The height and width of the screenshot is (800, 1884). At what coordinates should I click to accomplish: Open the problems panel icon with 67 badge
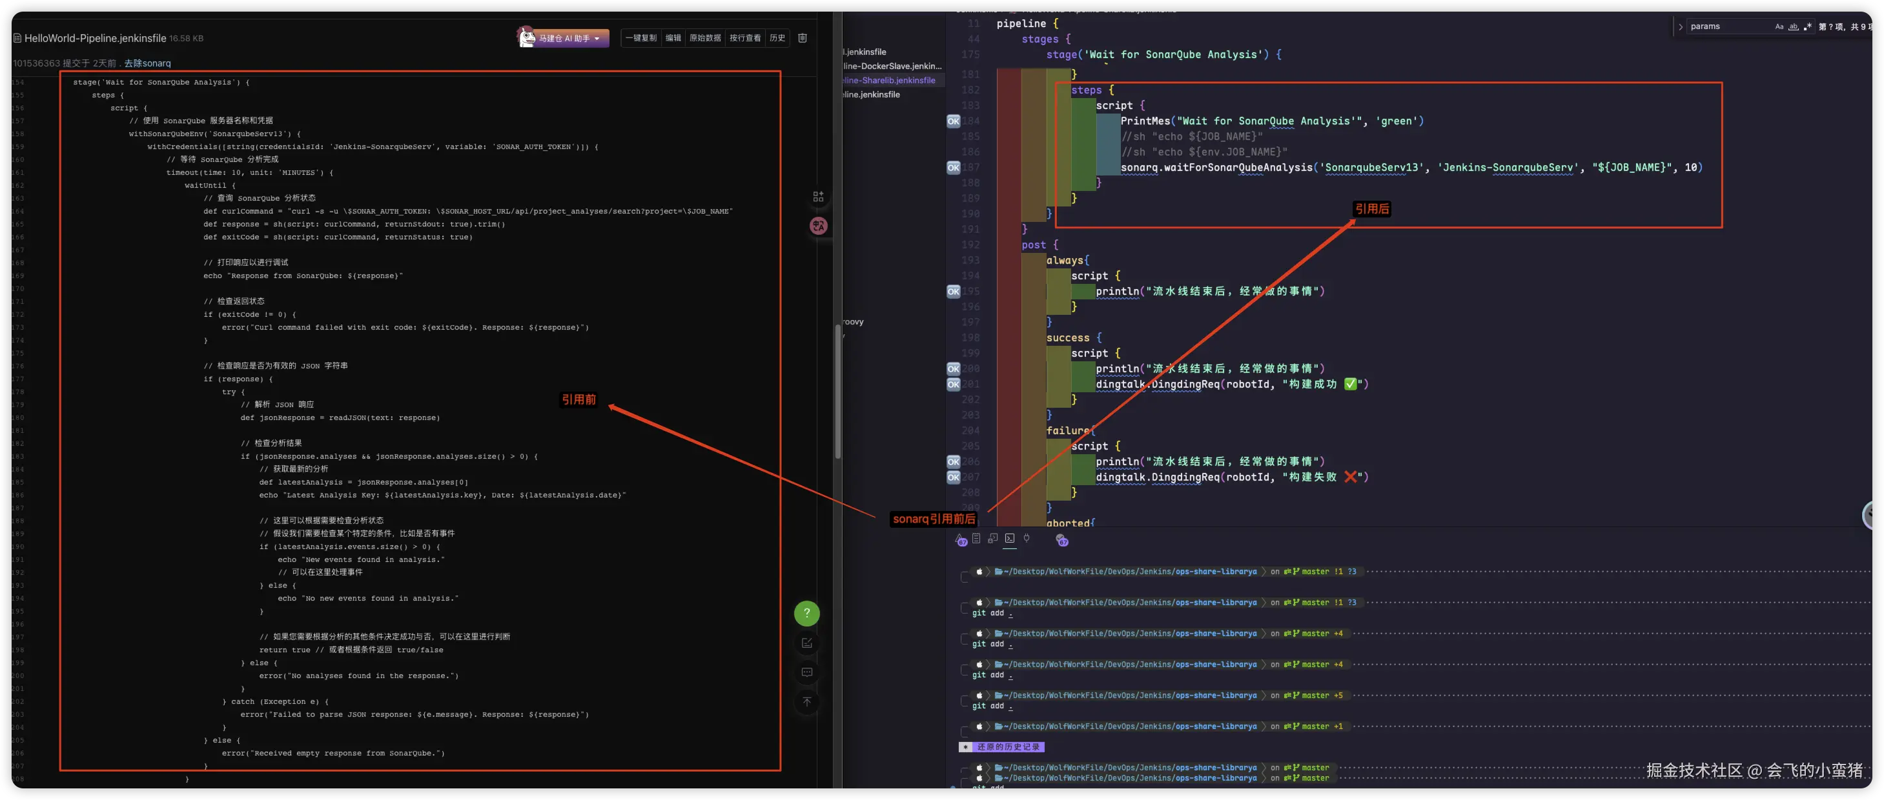coord(960,539)
